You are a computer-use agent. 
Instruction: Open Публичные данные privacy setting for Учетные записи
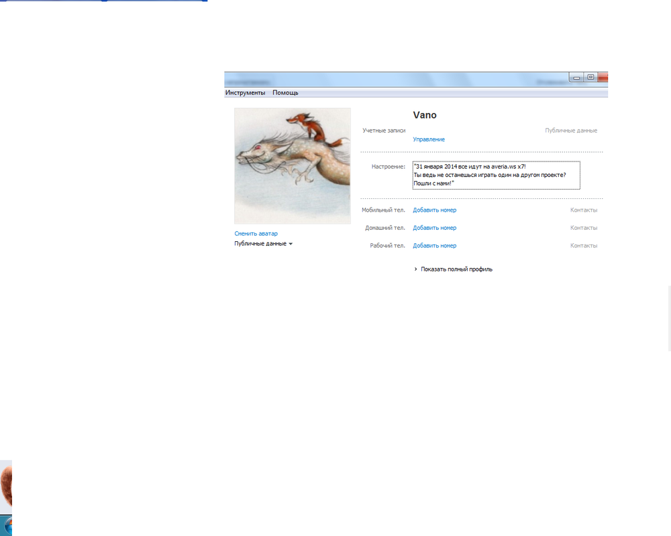[570, 131]
